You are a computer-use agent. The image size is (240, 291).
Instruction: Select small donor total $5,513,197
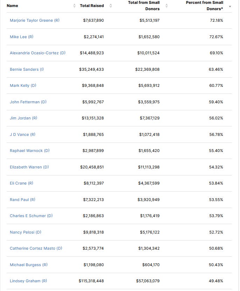coord(150,20)
